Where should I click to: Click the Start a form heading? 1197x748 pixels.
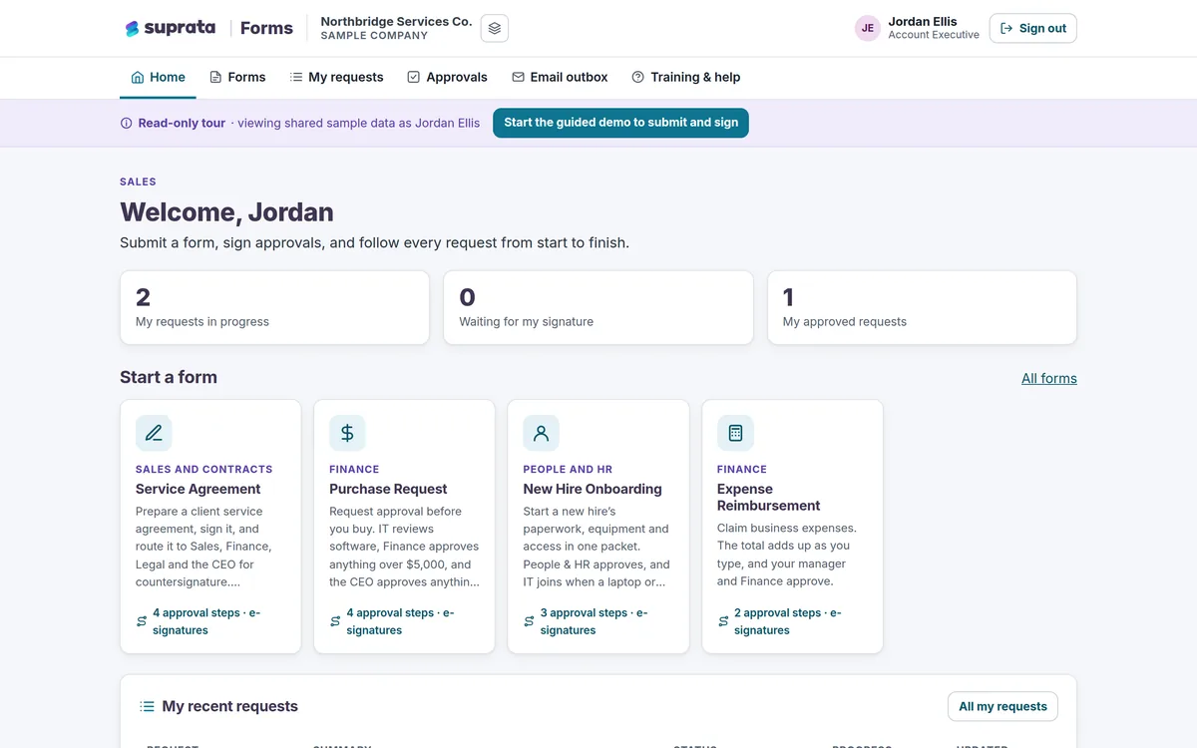pos(169,377)
